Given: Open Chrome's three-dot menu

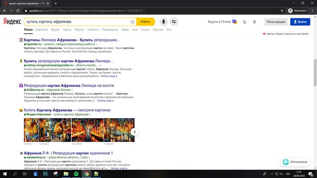Looking at the screenshot, I should point(313,11).
